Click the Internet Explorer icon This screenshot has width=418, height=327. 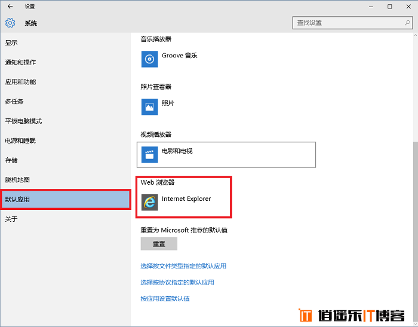[x=149, y=202]
